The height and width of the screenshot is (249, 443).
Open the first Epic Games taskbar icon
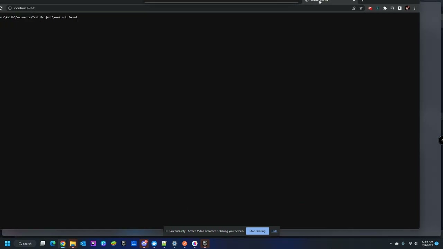click(124, 243)
